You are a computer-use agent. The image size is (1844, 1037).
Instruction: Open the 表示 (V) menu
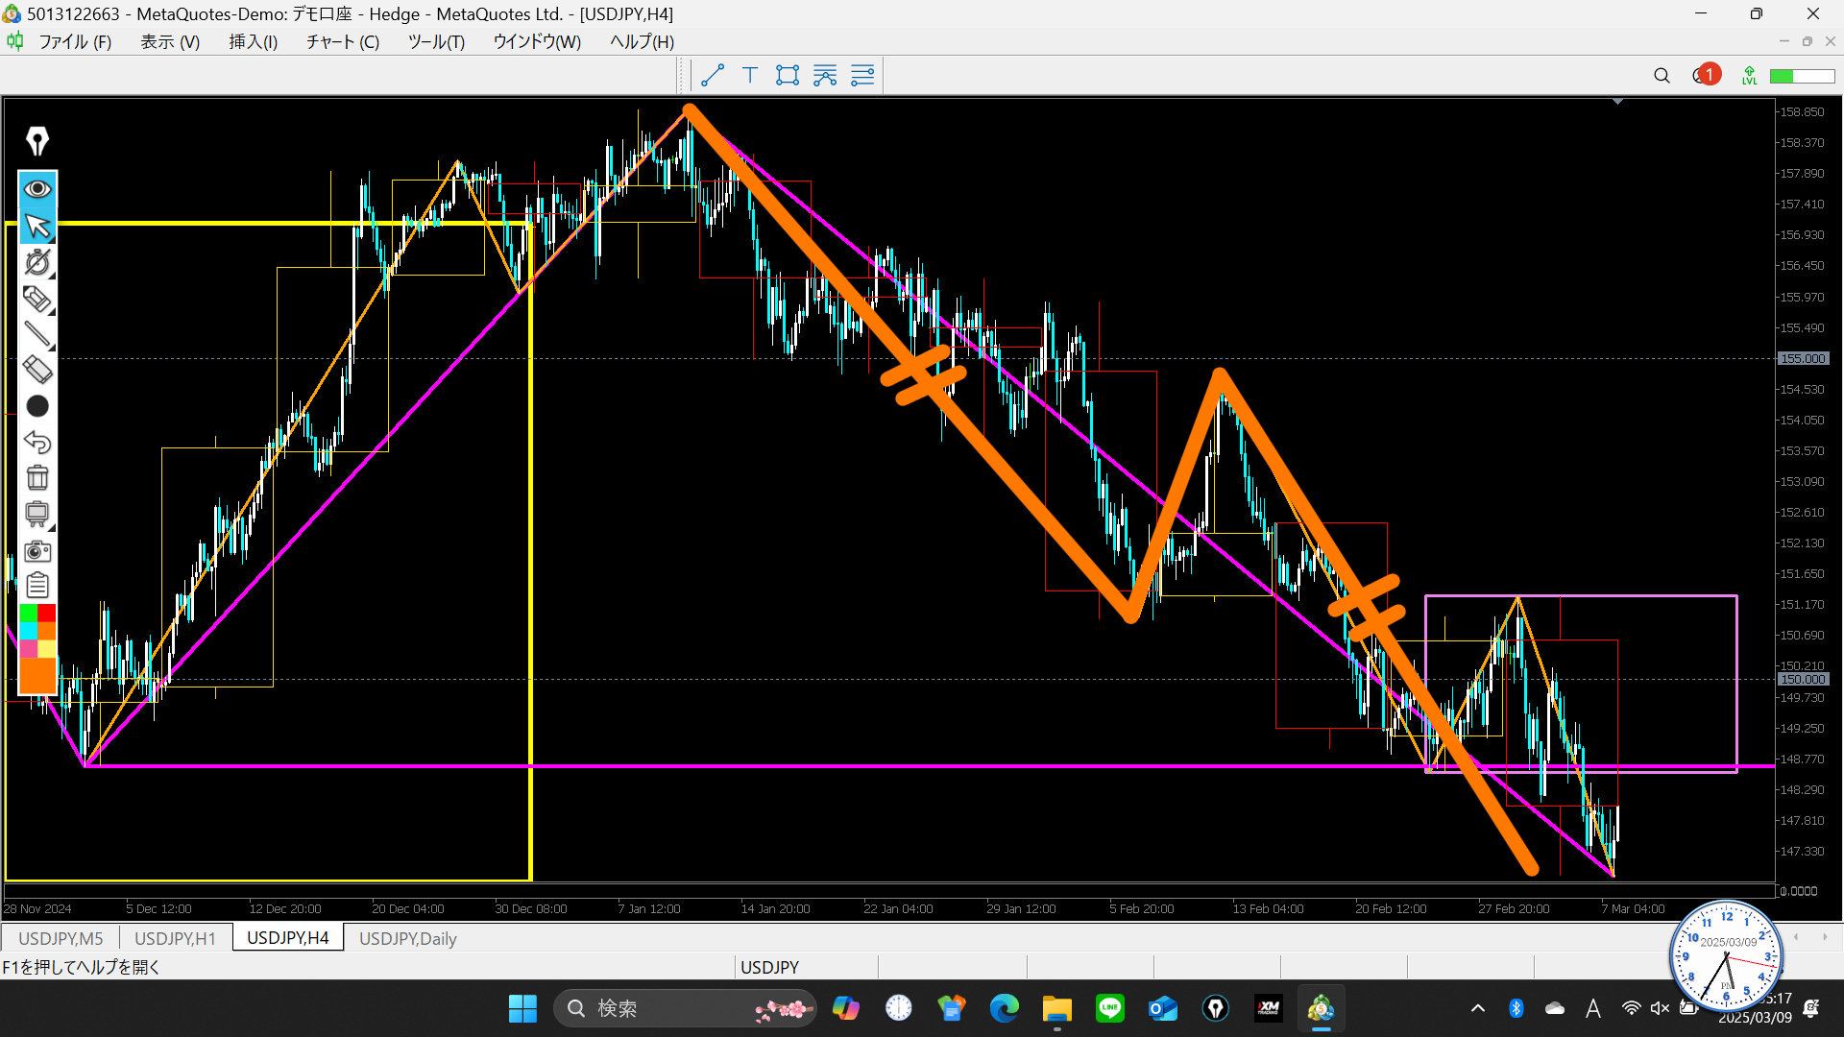(x=170, y=41)
